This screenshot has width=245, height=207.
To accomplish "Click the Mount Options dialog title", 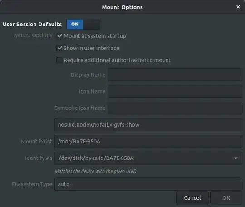I will point(122,7).
